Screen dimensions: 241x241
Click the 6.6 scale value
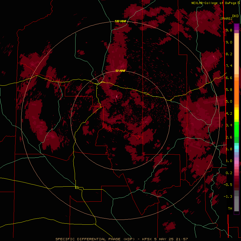[229, 78]
